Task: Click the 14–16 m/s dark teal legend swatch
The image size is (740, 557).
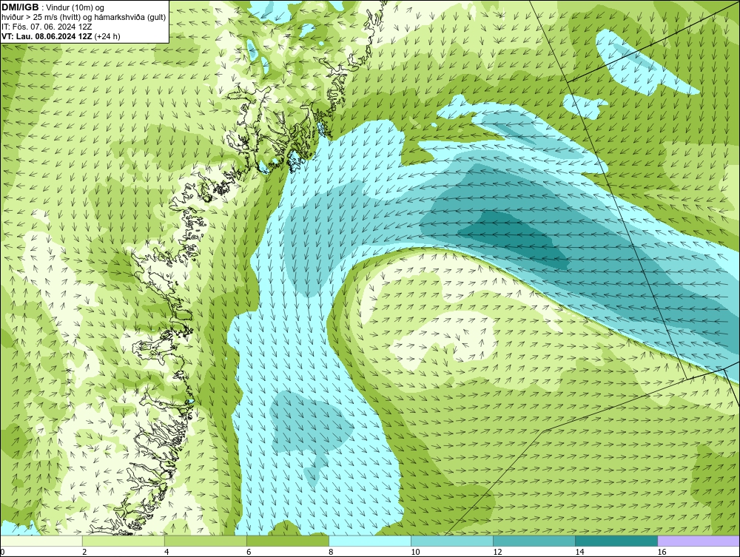Action: tap(616, 541)
